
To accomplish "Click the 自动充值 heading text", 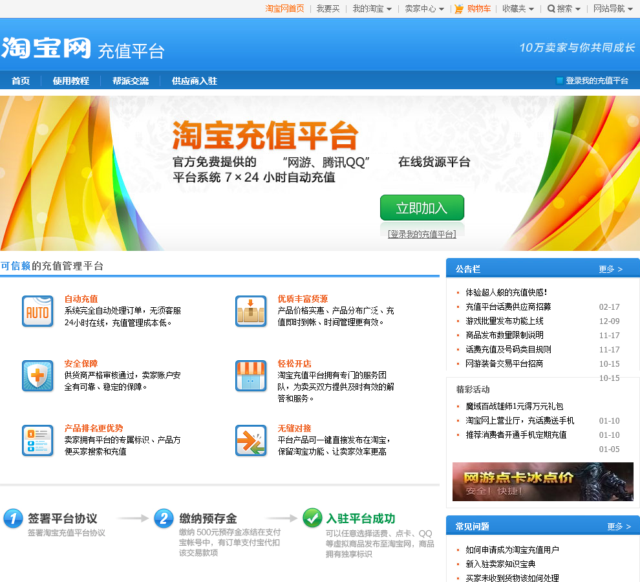I will 81,299.
